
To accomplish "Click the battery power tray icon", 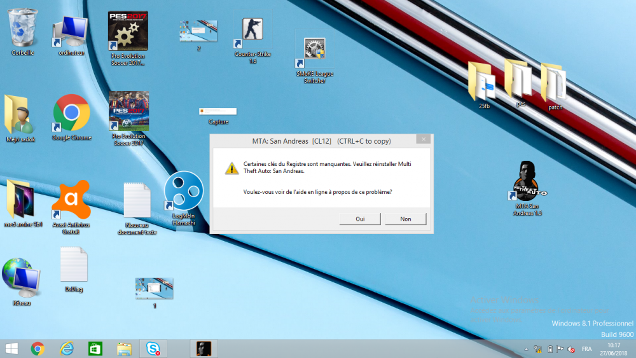I will pos(550,349).
